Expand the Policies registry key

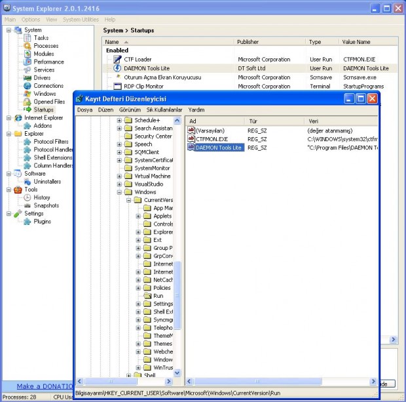click(138, 288)
